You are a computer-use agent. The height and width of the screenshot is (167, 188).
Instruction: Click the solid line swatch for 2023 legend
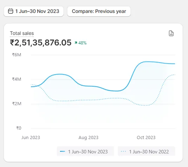62,151
